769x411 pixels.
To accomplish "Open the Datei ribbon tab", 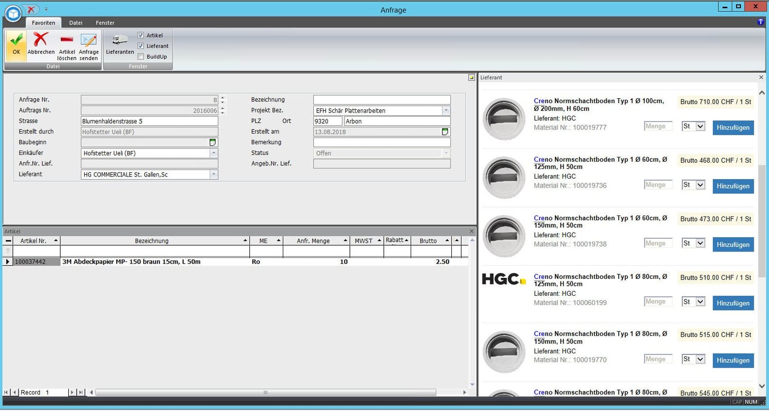I will [x=76, y=23].
